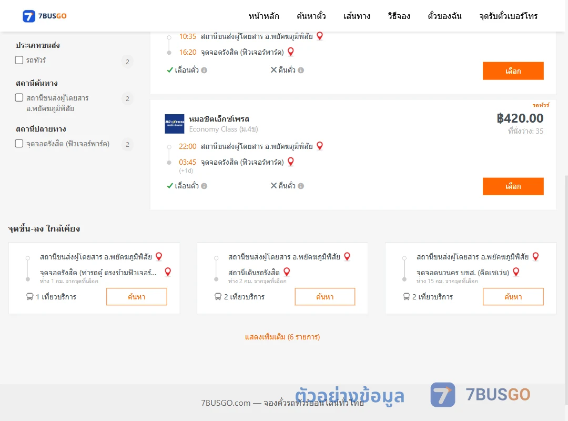Screen dimensions: 568x421
Task: Click the ฿420.00 price text
Action: (520, 118)
